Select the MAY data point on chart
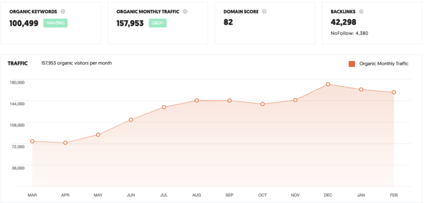The image size is (424, 203). [x=98, y=135]
